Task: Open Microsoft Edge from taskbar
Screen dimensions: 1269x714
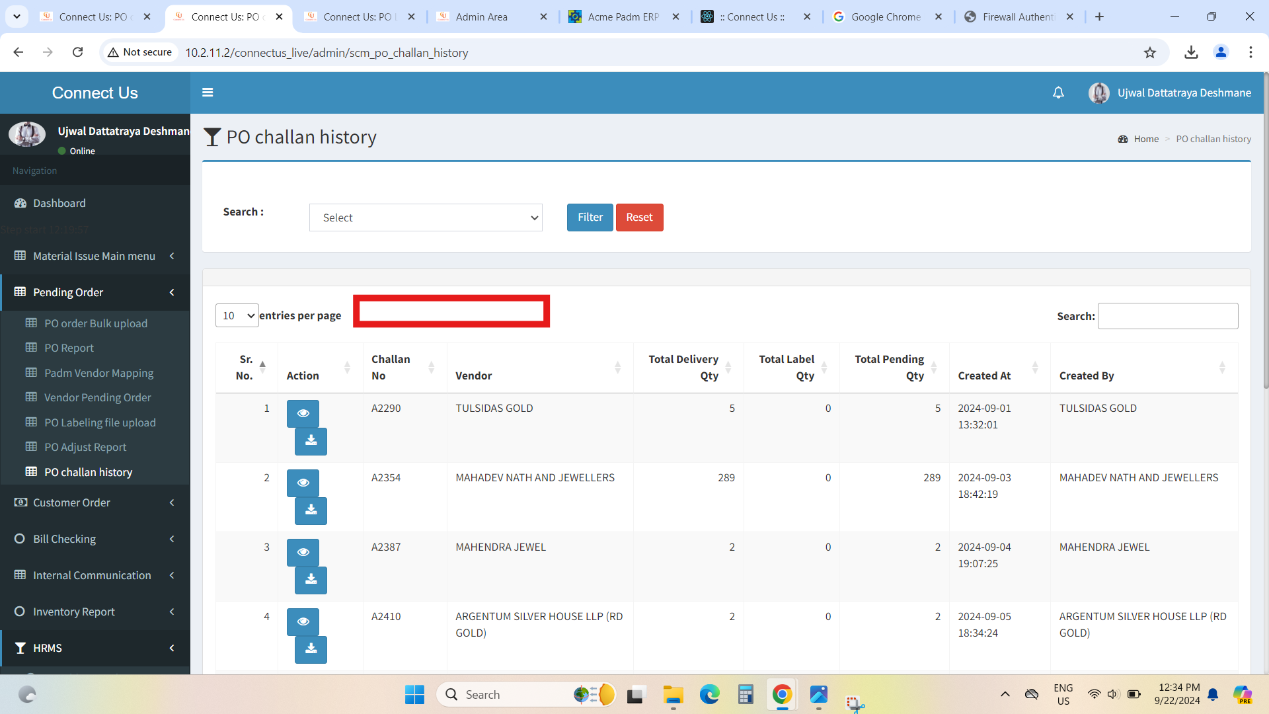Action: coord(709,694)
